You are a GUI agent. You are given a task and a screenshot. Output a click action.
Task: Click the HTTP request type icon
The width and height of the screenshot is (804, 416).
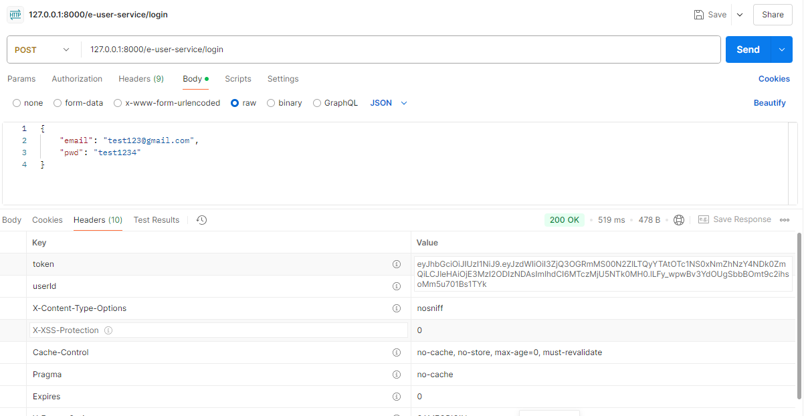pyautogui.click(x=15, y=14)
